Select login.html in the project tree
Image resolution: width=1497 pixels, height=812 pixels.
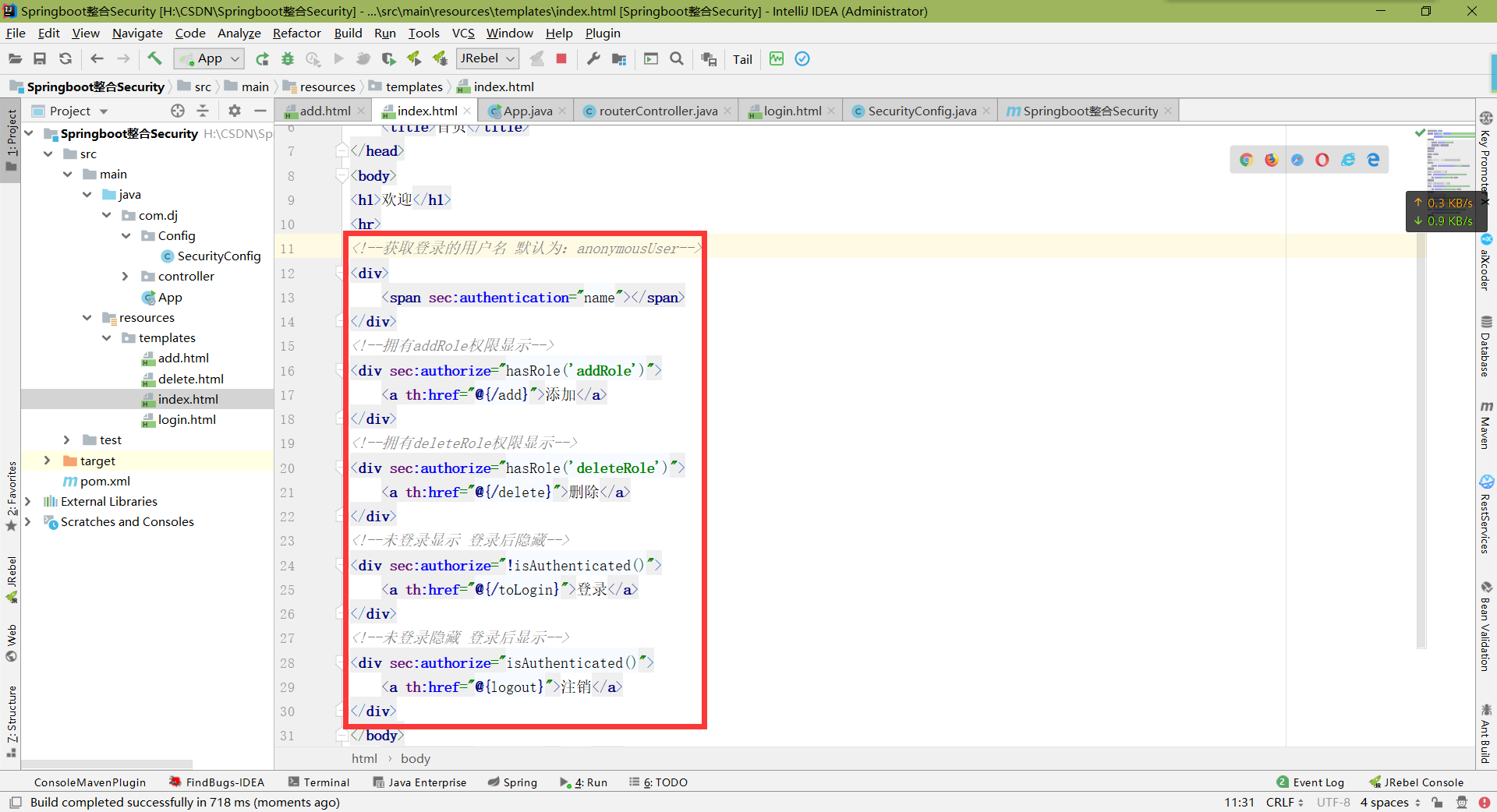187,419
